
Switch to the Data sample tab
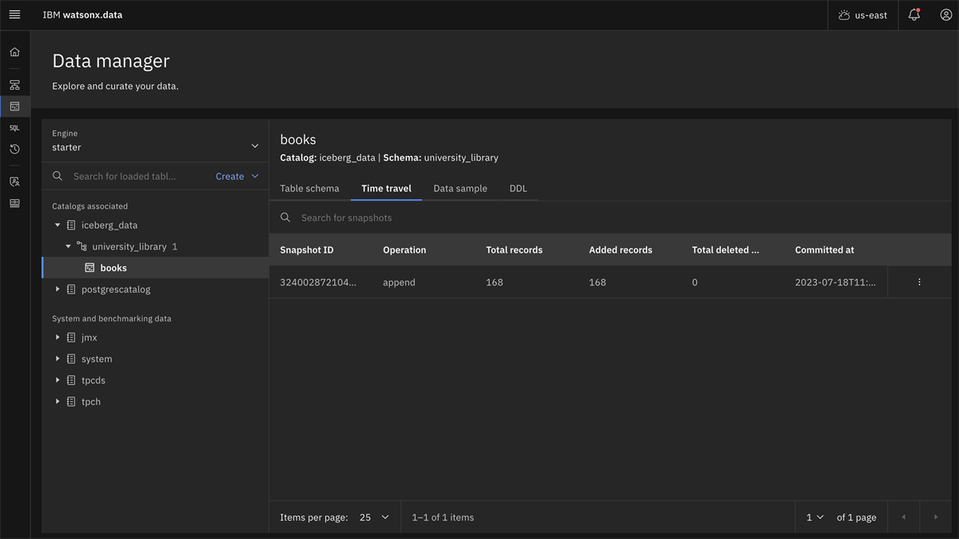460,189
